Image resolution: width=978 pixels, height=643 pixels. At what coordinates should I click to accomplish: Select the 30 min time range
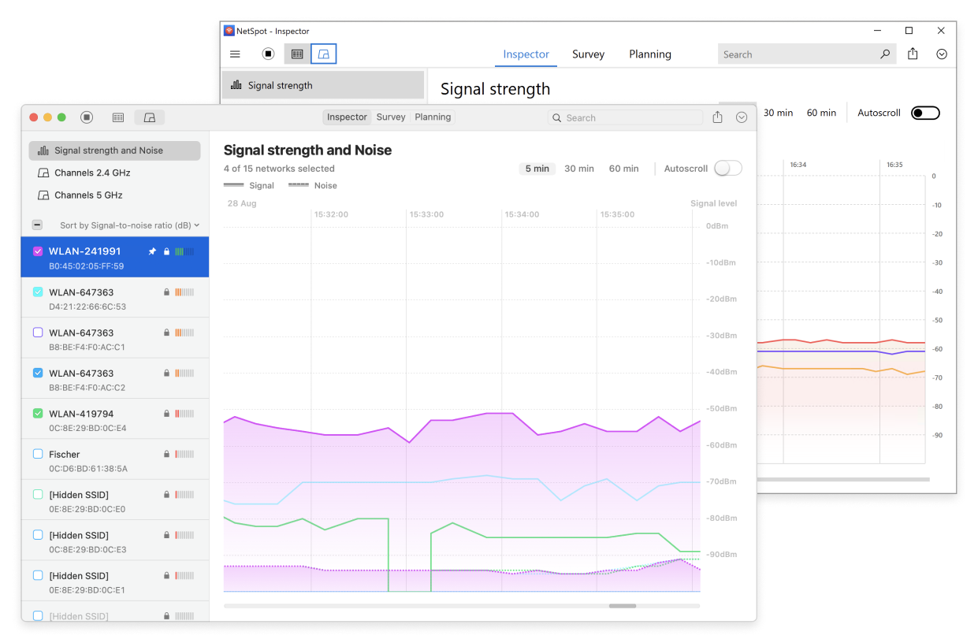579,168
